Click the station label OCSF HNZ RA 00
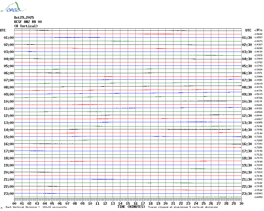This screenshot has height=211, width=264. 28,22
